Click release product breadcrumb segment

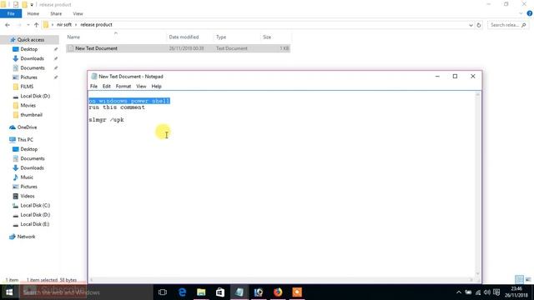[97, 25]
